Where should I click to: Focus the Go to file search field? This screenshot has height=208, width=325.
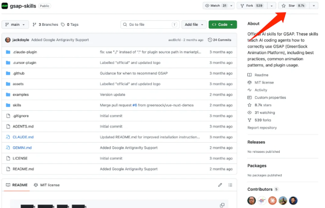pos(150,25)
